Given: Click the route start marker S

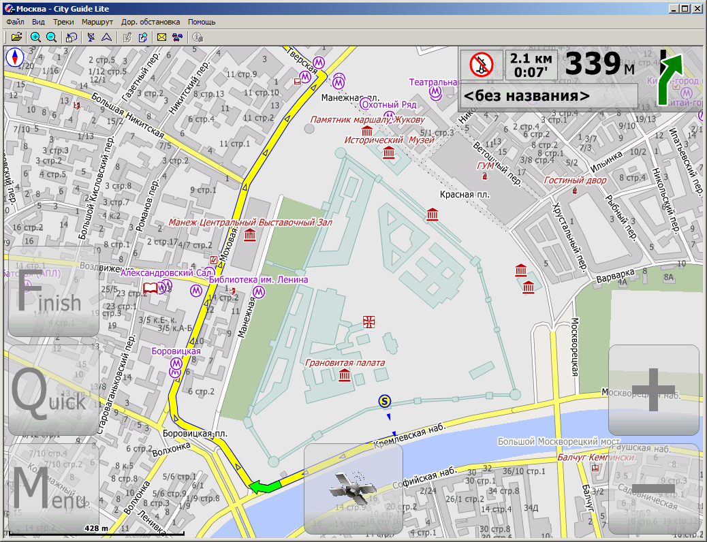Looking at the screenshot, I should pyautogui.click(x=384, y=401).
